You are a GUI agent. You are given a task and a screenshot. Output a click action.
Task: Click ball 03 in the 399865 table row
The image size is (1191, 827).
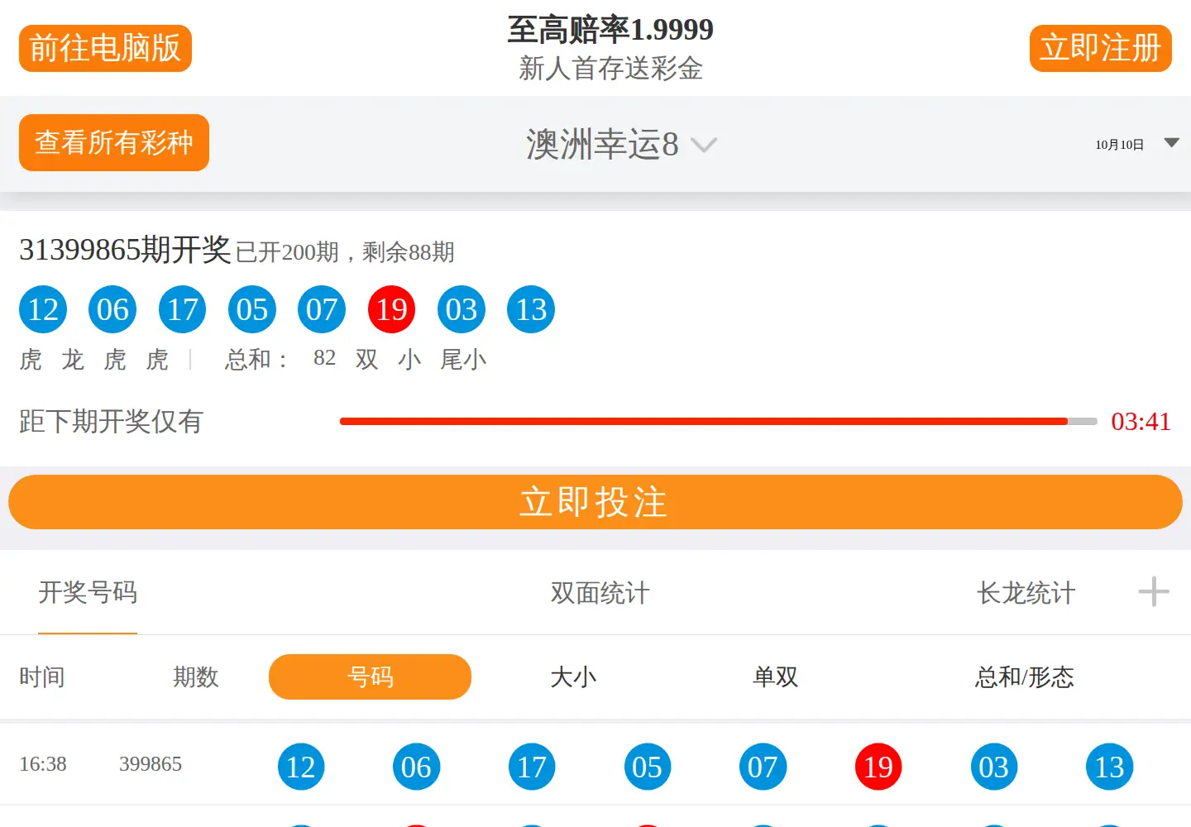(993, 767)
